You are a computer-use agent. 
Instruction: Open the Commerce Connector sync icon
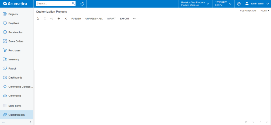pyautogui.click(x=5, y=86)
